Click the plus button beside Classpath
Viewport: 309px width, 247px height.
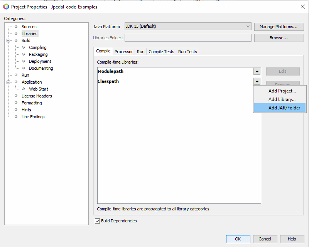pyautogui.click(x=257, y=81)
